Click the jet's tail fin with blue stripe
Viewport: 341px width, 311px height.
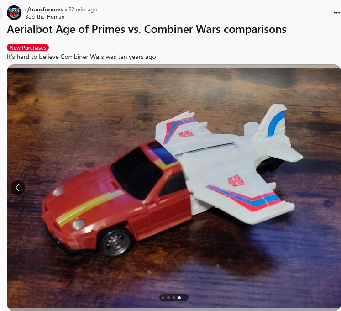pos(274,121)
